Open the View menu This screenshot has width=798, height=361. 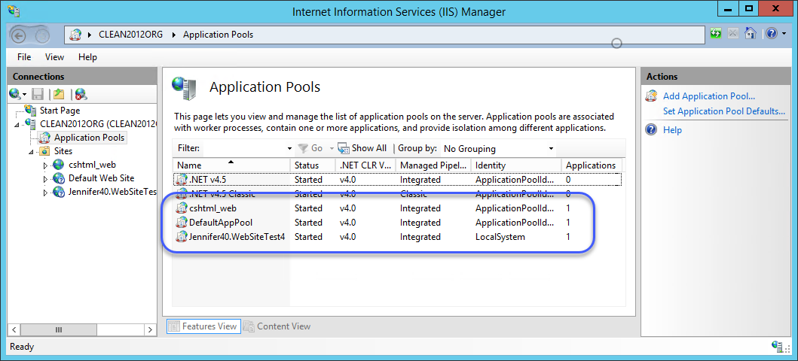(54, 57)
